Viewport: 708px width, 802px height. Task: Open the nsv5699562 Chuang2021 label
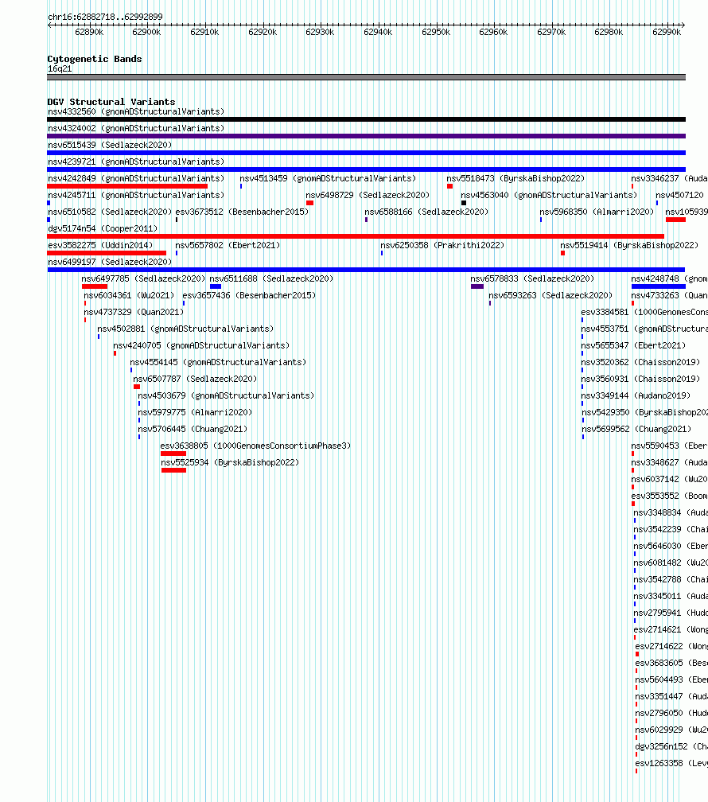point(636,429)
